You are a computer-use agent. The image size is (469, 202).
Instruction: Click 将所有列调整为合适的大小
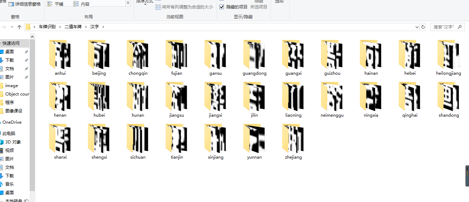184,7
